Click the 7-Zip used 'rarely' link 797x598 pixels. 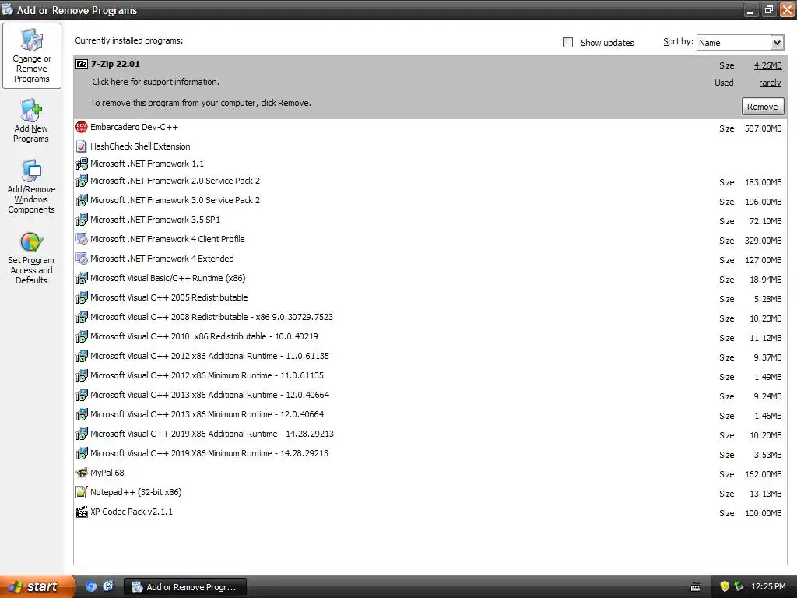coord(770,83)
